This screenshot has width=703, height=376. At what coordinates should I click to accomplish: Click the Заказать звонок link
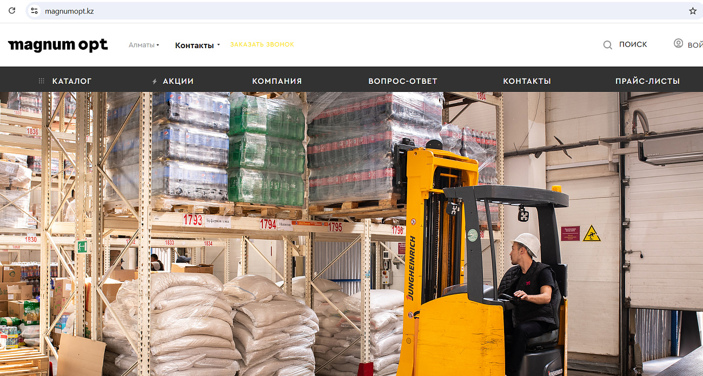pos(262,44)
